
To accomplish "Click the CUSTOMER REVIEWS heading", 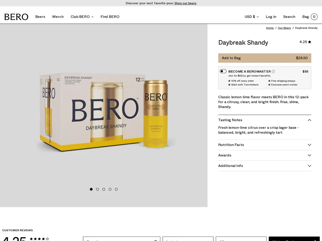I will coord(17,230).
